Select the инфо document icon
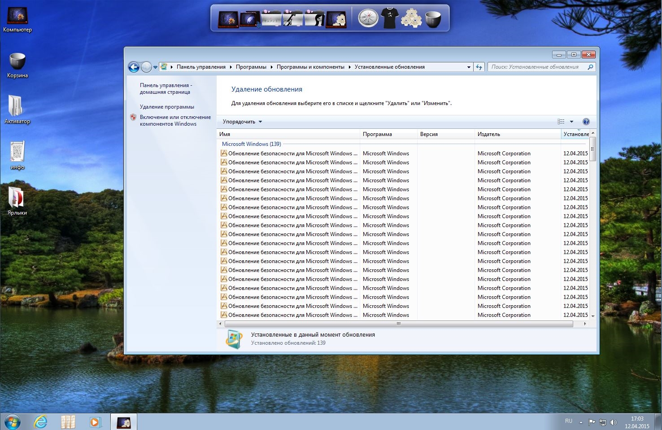662x430 pixels. point(17,155)
